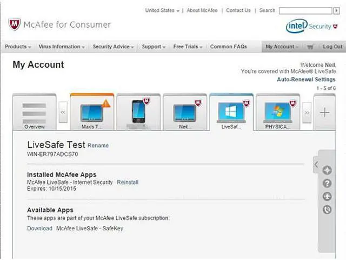Click the small McAfee shield beside Security text
Viewport: 346px width, 260px height.
pos(335,27)
